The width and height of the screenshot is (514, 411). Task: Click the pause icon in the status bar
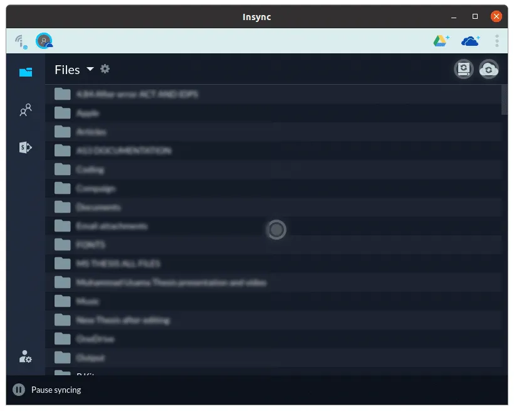click(x=19, y=390)
